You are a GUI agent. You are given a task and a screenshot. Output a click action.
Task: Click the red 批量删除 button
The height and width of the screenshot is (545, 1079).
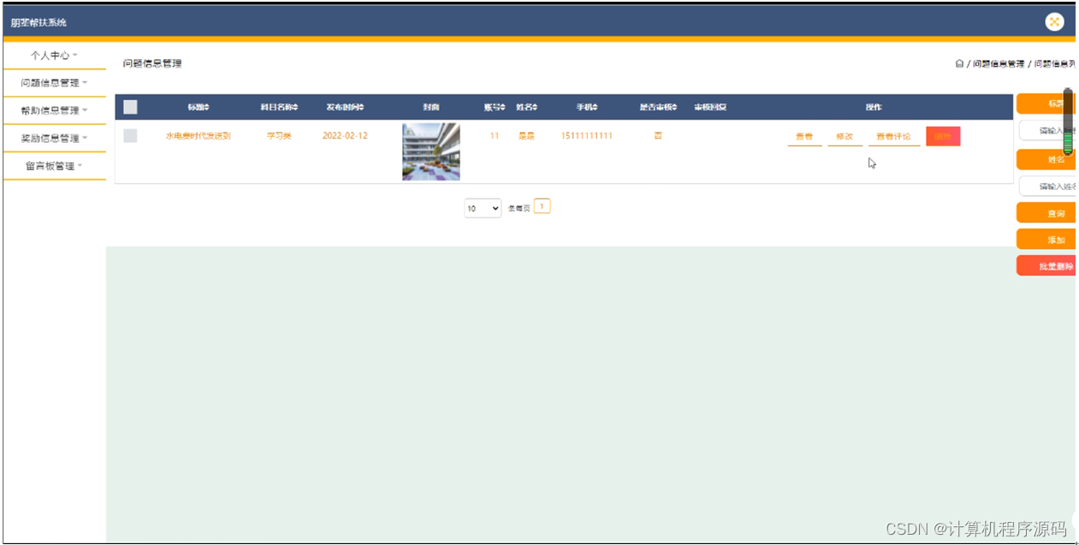tap(1046, 266)
